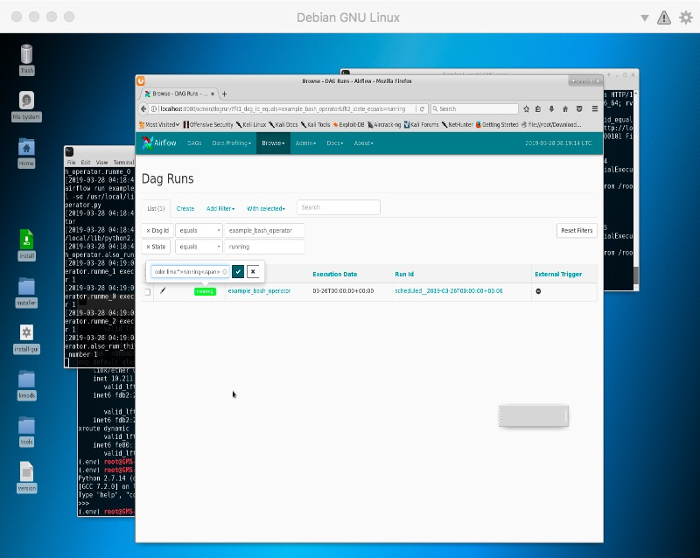Sort by Execution Date column

[x=335, y=274]
